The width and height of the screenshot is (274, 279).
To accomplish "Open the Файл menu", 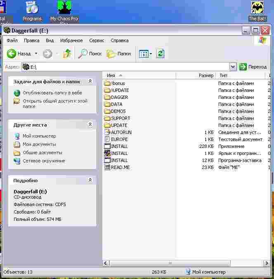I will [12, 40].
